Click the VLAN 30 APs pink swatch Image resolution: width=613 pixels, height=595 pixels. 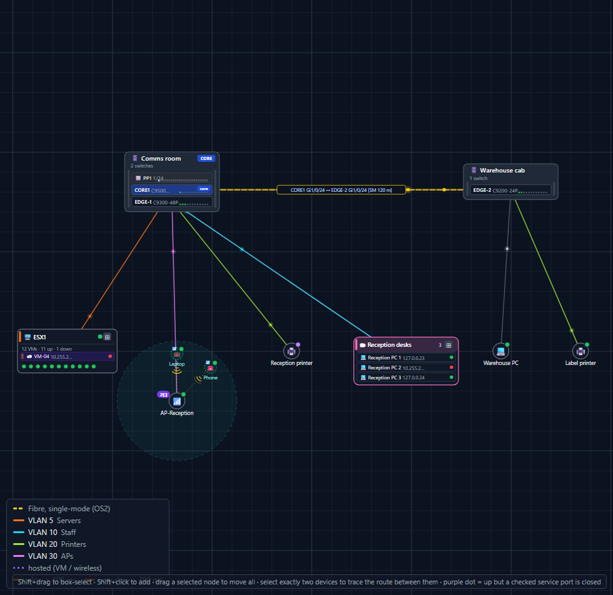18,556
